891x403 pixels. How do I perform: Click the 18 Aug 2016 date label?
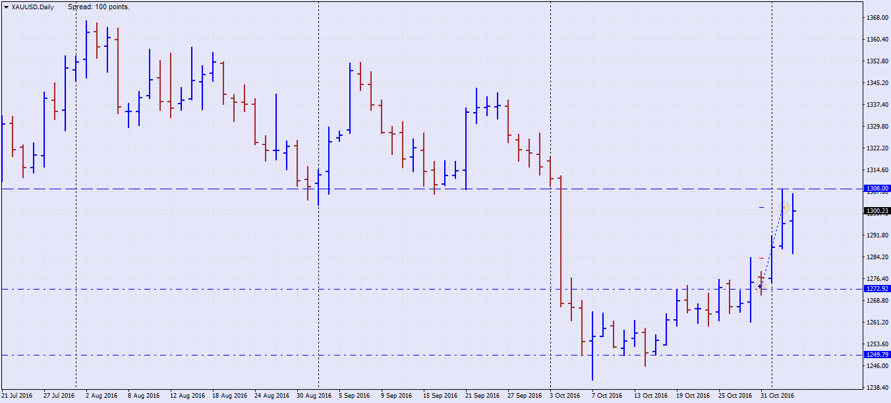click(229, 396)
